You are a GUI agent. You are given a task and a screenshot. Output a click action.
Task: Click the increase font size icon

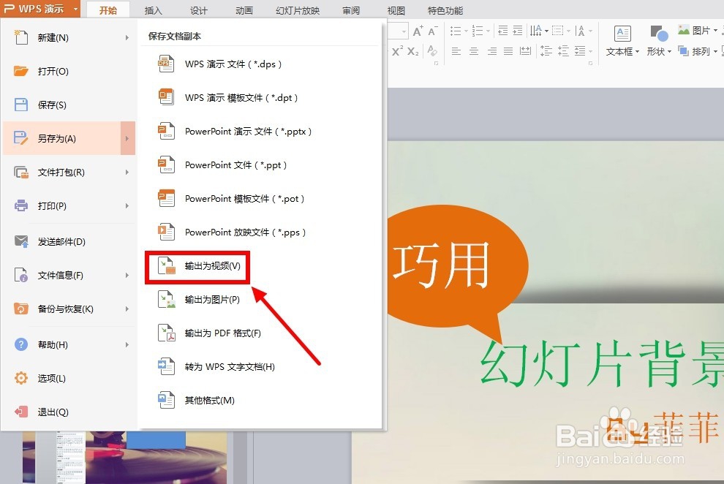418,31
